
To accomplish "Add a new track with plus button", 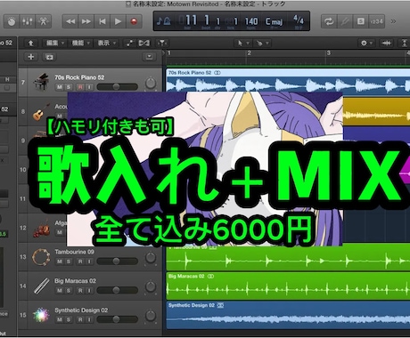I will point(30,57).
